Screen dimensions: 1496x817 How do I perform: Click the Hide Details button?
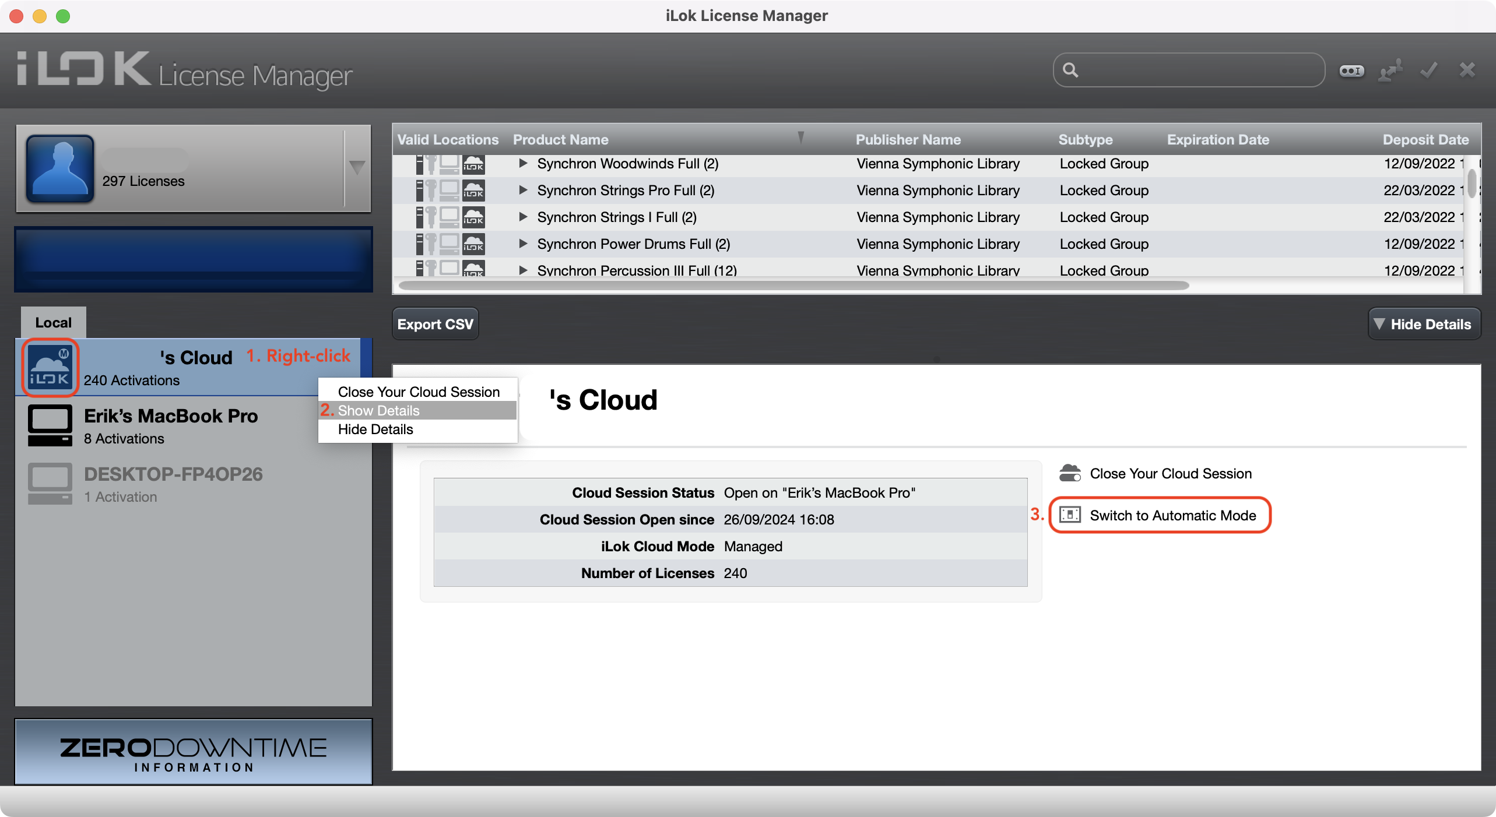1424,324
